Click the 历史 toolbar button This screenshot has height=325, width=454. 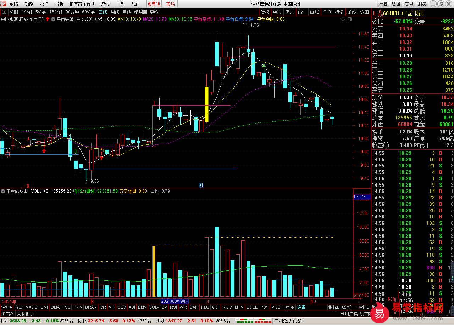tap(290, 12)
